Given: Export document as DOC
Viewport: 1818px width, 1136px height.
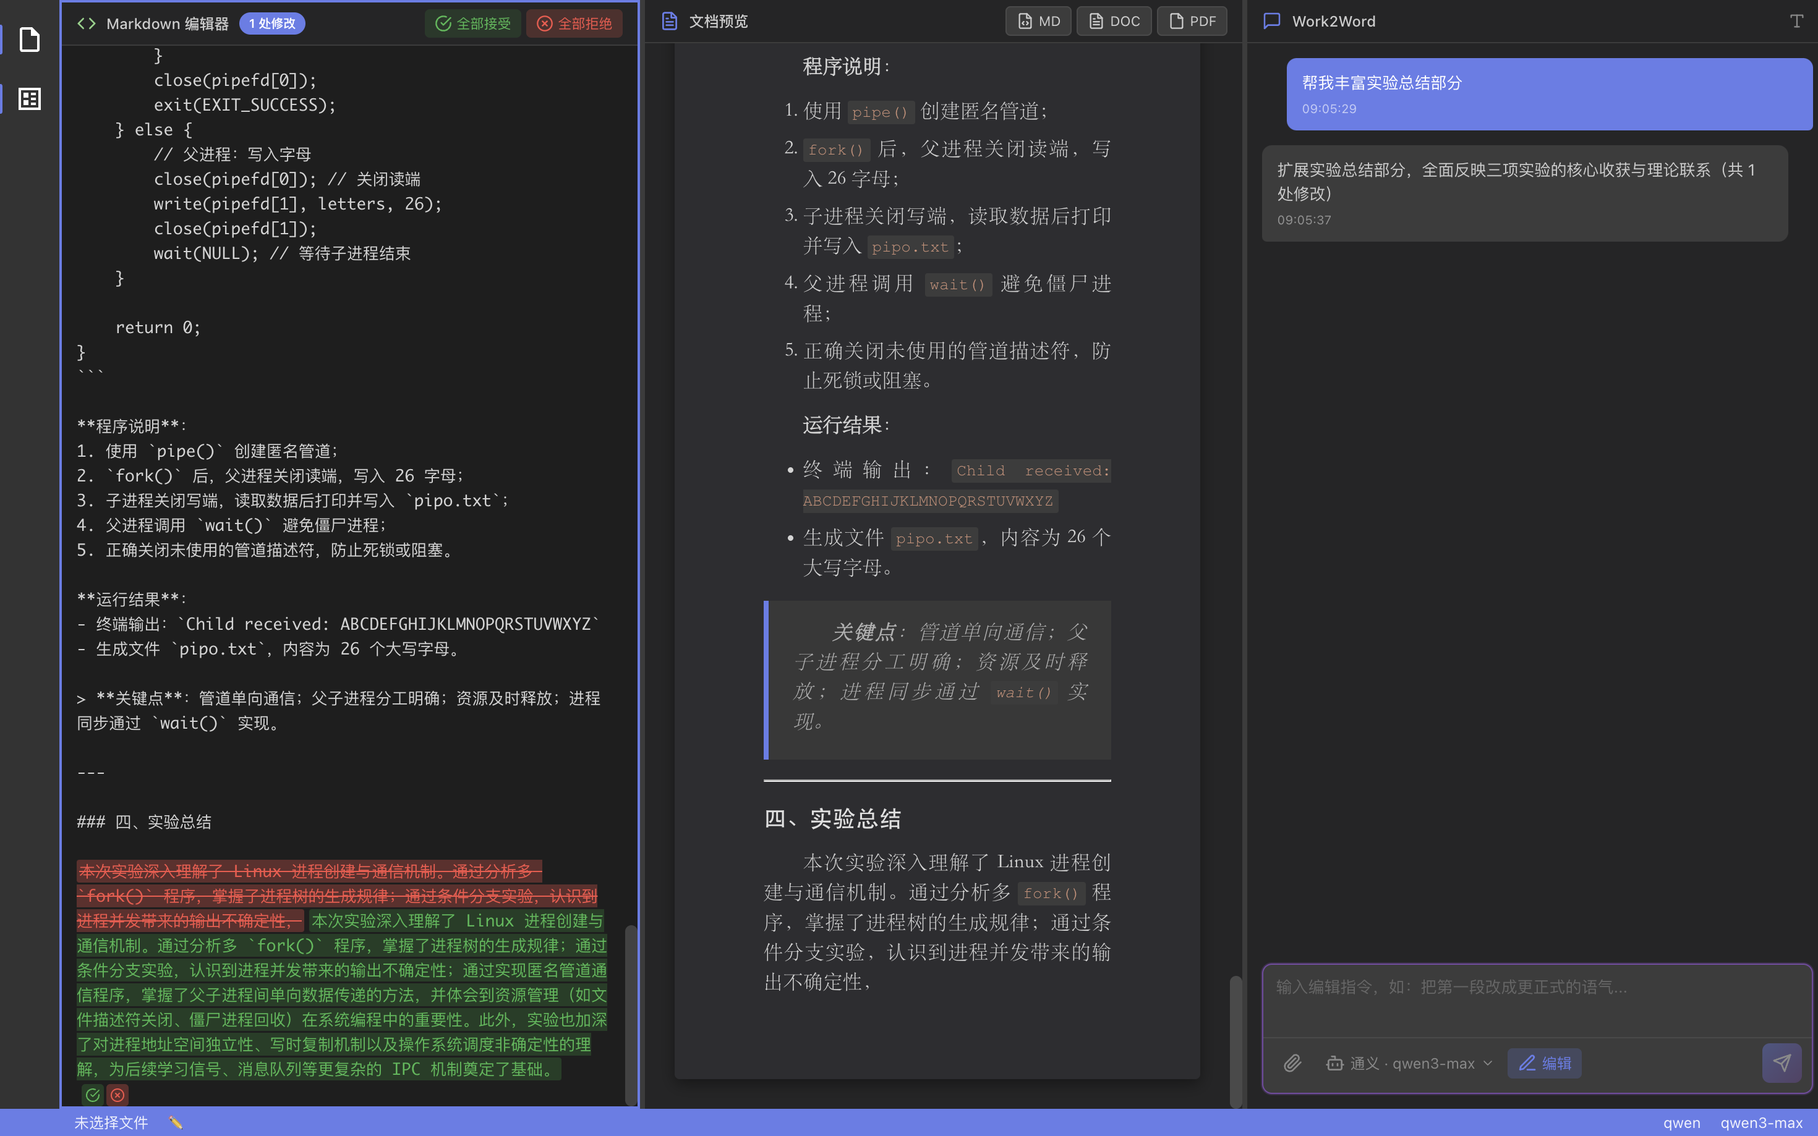Looking at the screenshot, I should tap(1114, 21).
